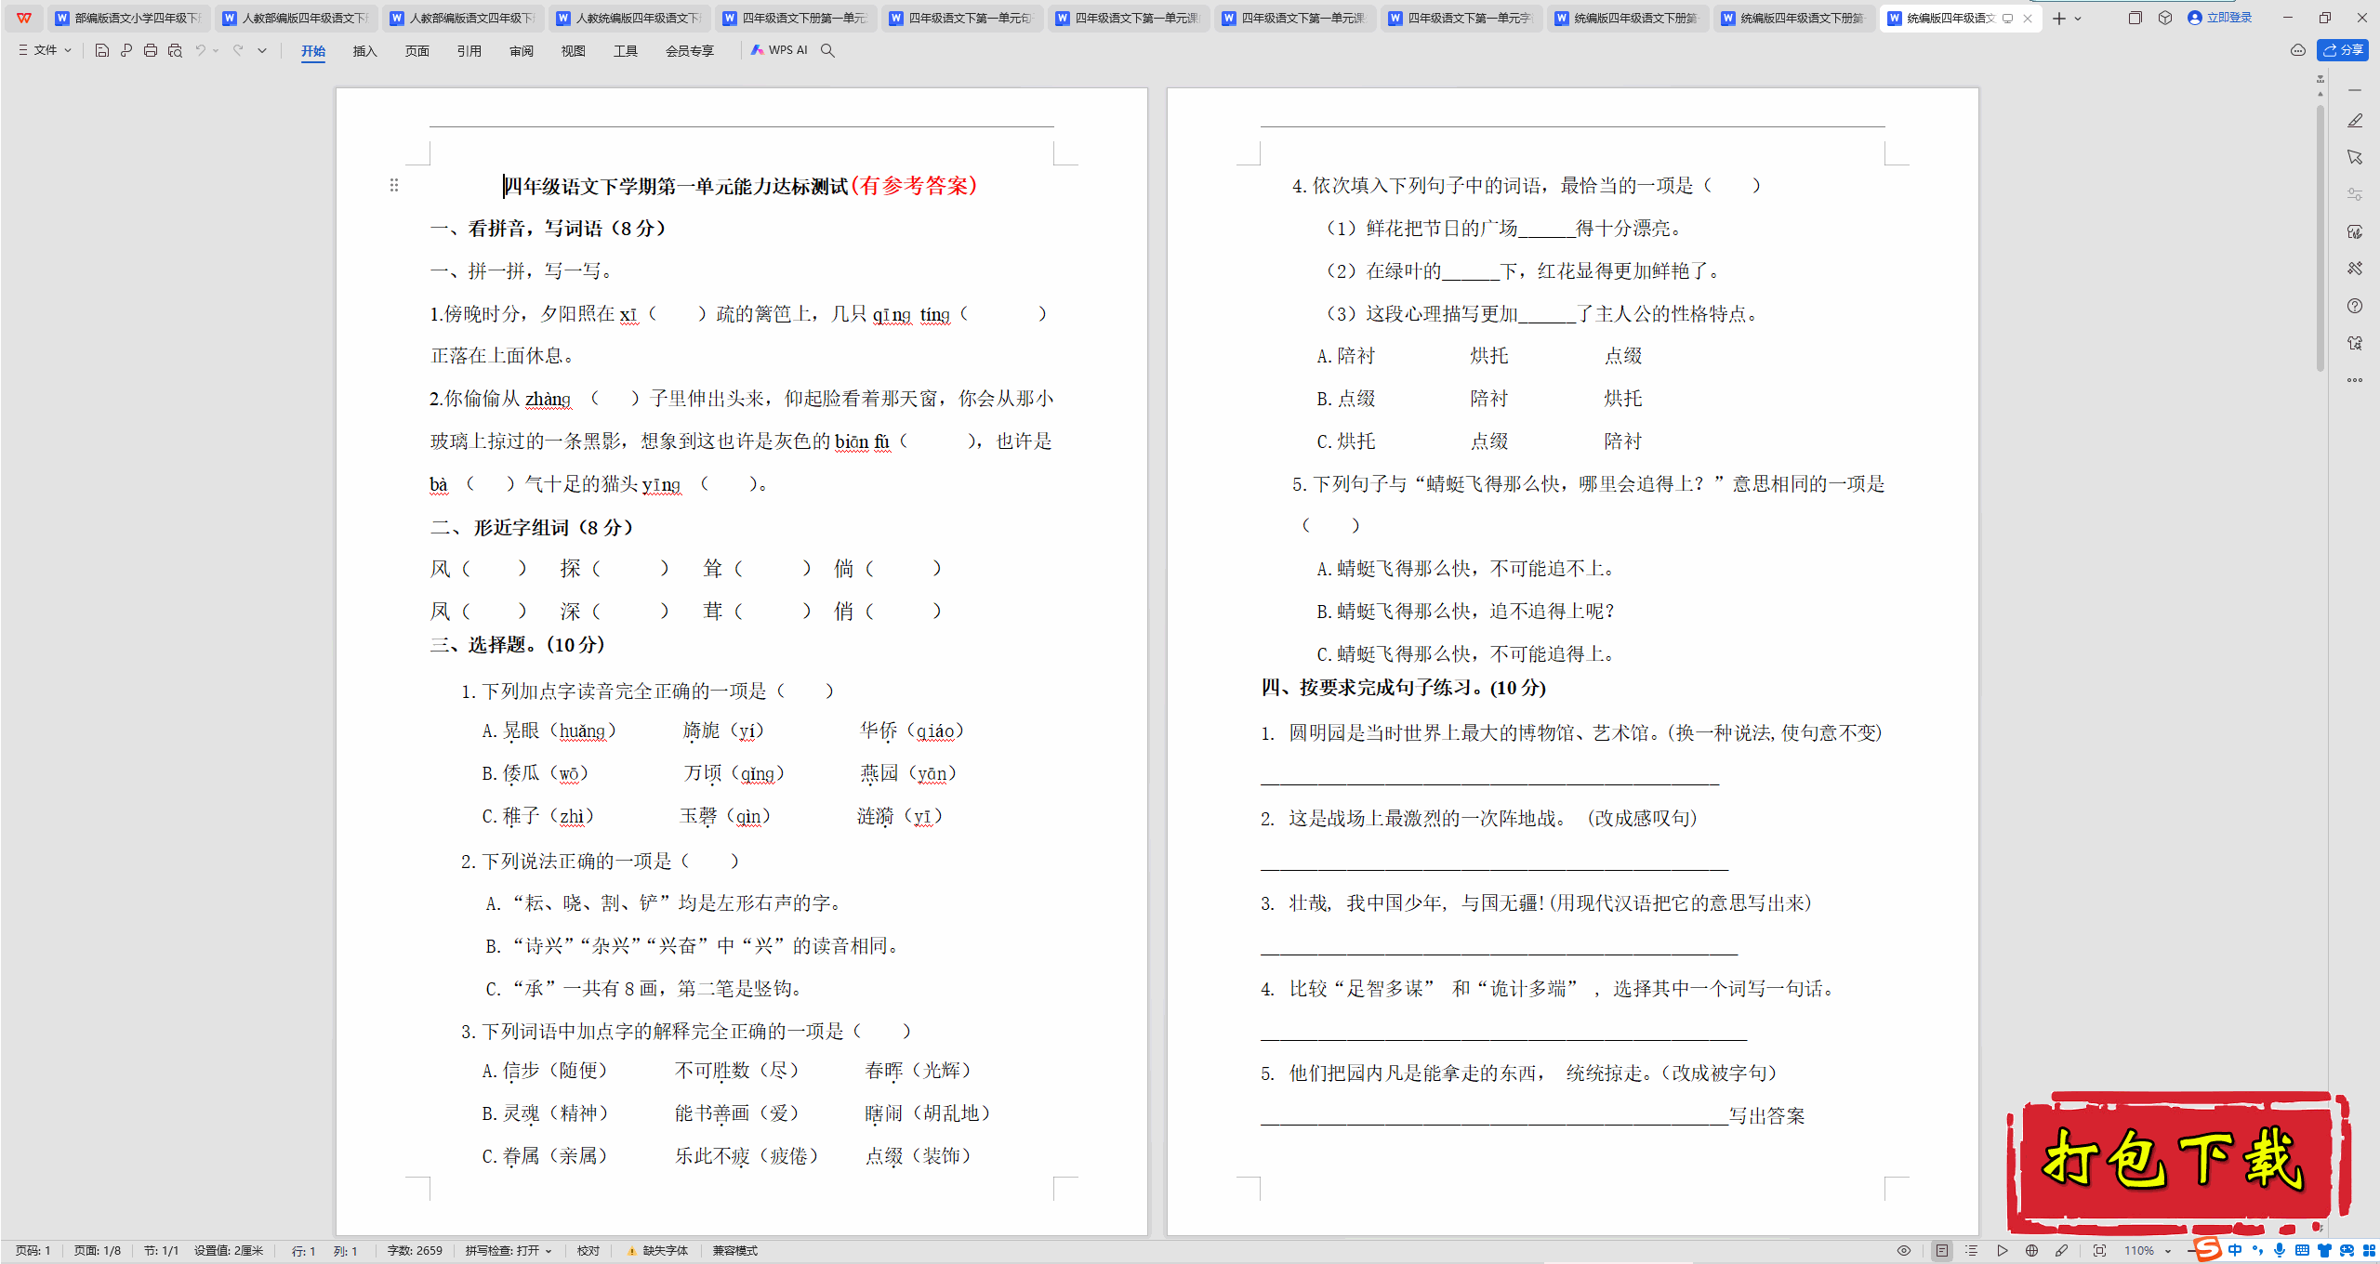Click the pen edit icon in right sidebar
The width and height of the screenshot is (2380, 1264).
point(2355,121)
